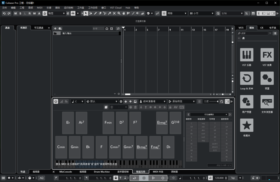The width and height of the screenshot is (280, 182).
Task: Open the 预置 presets tile
Action: [267, 78]
